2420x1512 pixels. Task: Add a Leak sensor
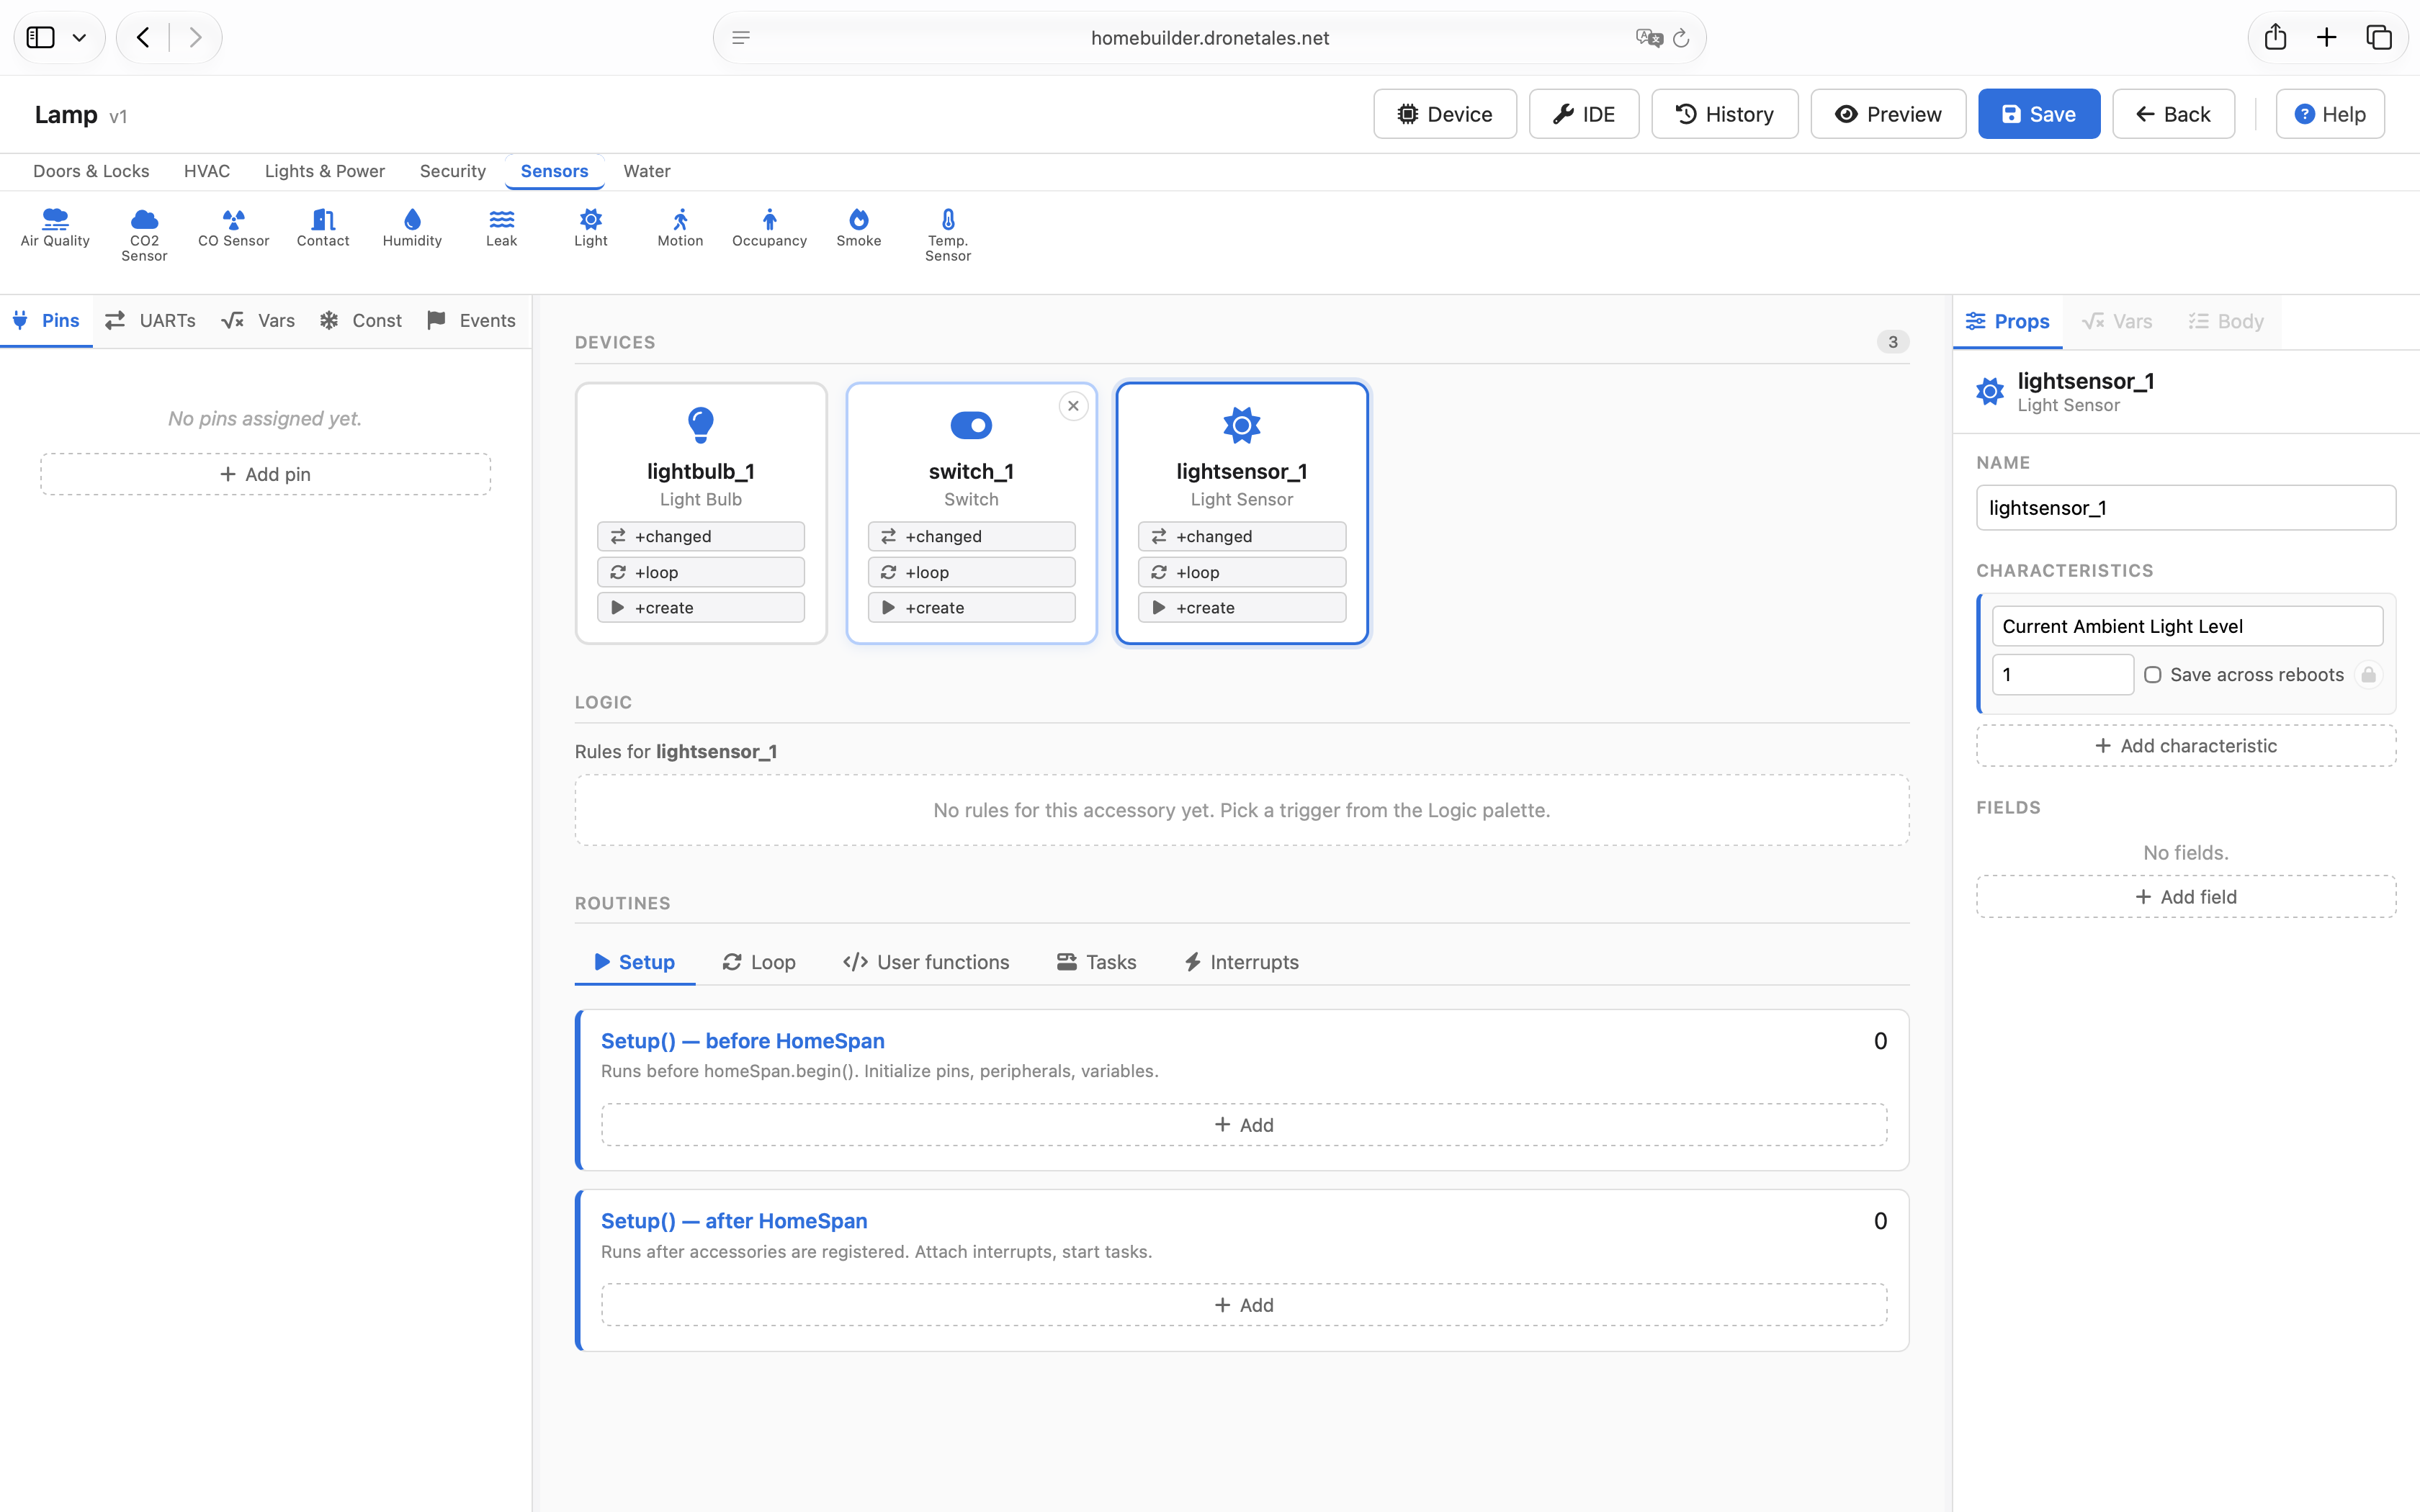coord(501,228)
